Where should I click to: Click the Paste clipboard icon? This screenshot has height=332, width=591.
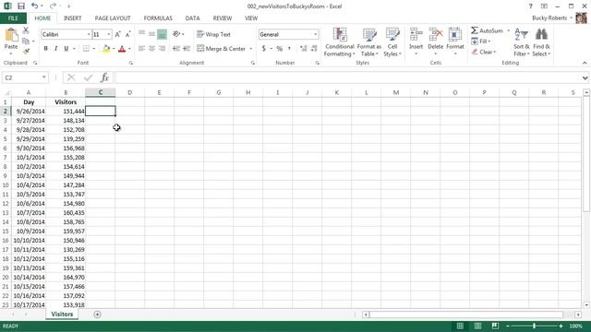pos(11,36)
